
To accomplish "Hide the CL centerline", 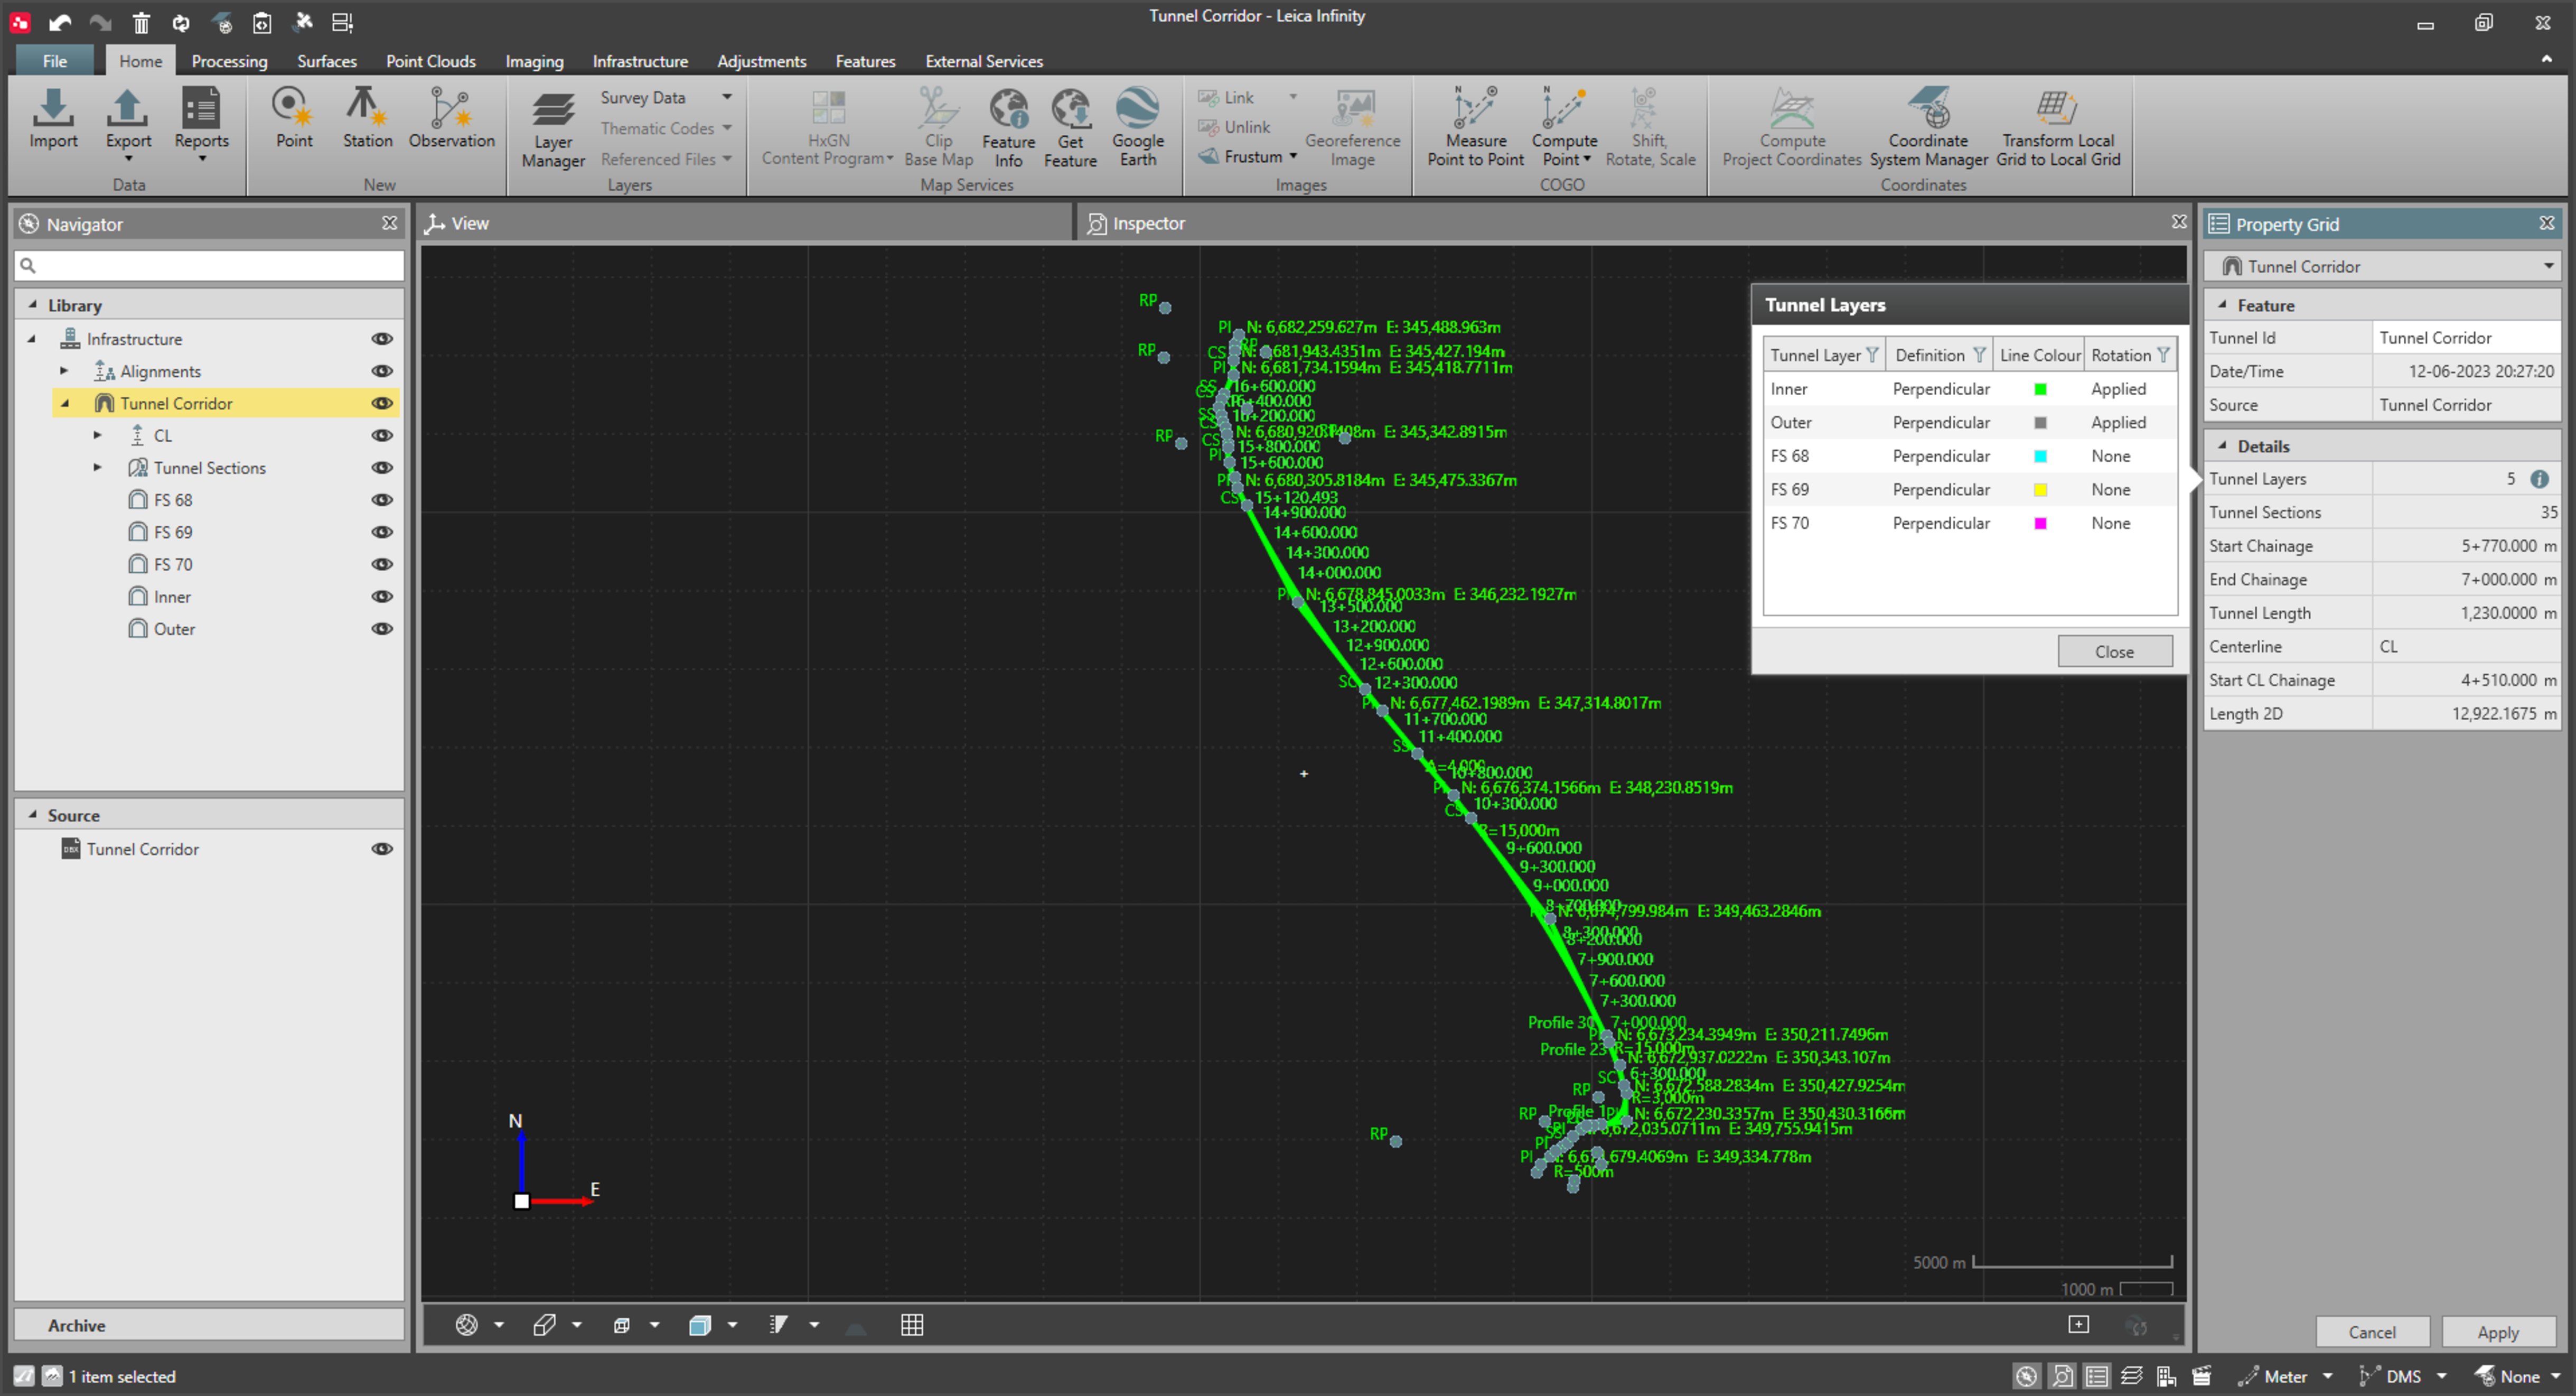I will pos(381,435).
